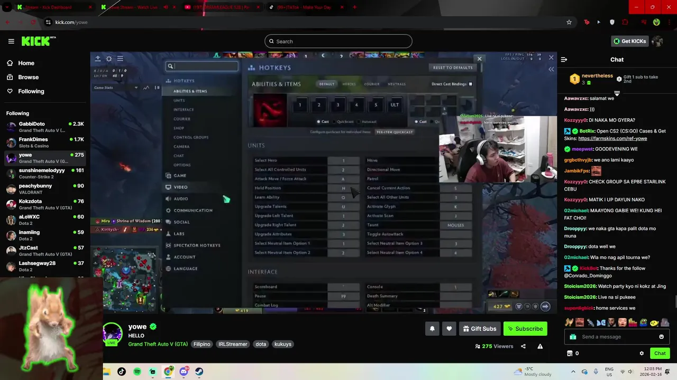Screen dimensions: 677x380
Task: Select Audio section in Dota settings
Action: [x=180, y=198]
